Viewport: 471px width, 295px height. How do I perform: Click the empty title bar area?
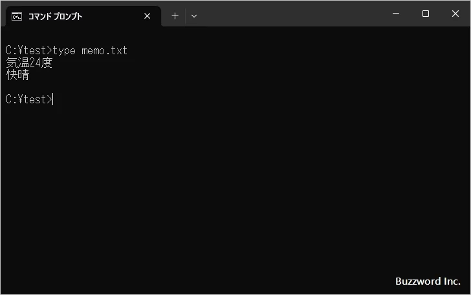[291, 14]
